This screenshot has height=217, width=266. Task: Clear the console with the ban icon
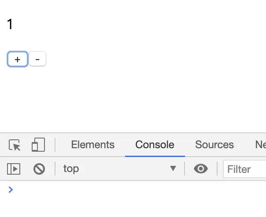pos(39,168)
